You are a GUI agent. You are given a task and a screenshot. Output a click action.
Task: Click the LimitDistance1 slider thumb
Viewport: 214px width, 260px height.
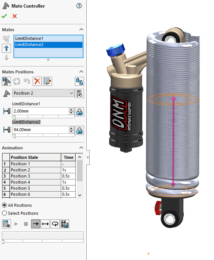(14, 117)
